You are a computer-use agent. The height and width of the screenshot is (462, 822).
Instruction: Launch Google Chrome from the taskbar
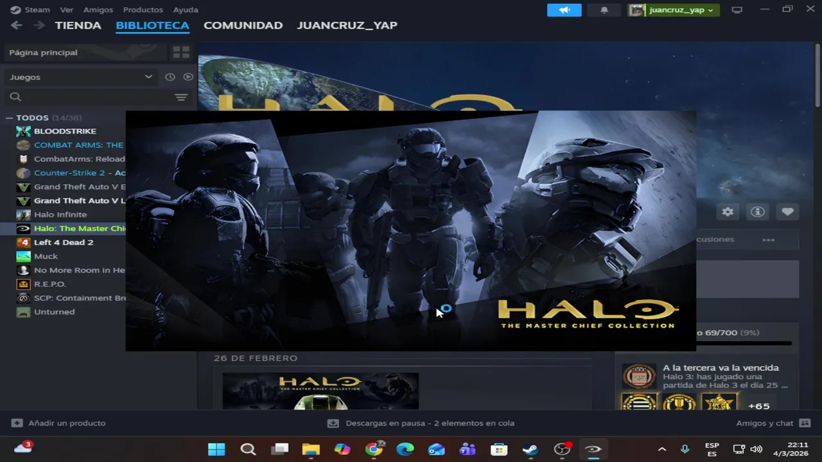374,449
